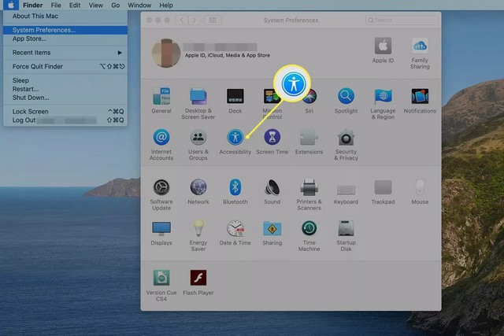Click the back navigation arrow button

183,20
